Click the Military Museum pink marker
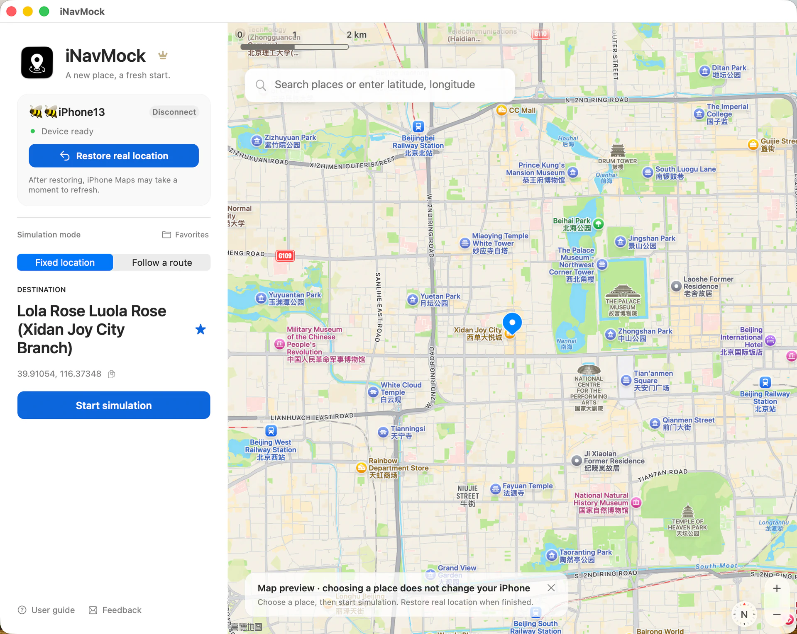This screenshot has width=797, height=634. click(x=280, y=344)
